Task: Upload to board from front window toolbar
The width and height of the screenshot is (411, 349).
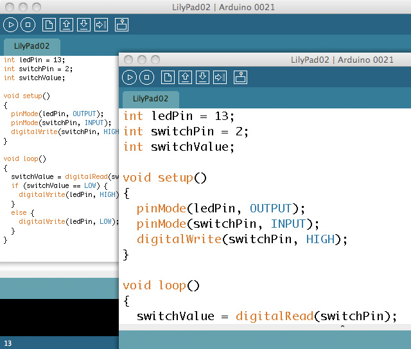Action: pyautogui.click(x=220, y=78)
